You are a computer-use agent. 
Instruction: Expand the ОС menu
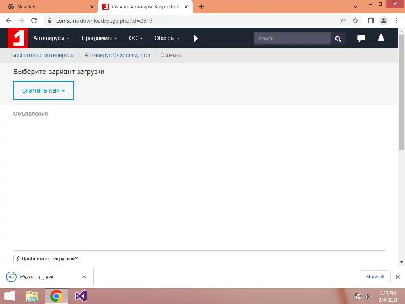click(136, 38)
